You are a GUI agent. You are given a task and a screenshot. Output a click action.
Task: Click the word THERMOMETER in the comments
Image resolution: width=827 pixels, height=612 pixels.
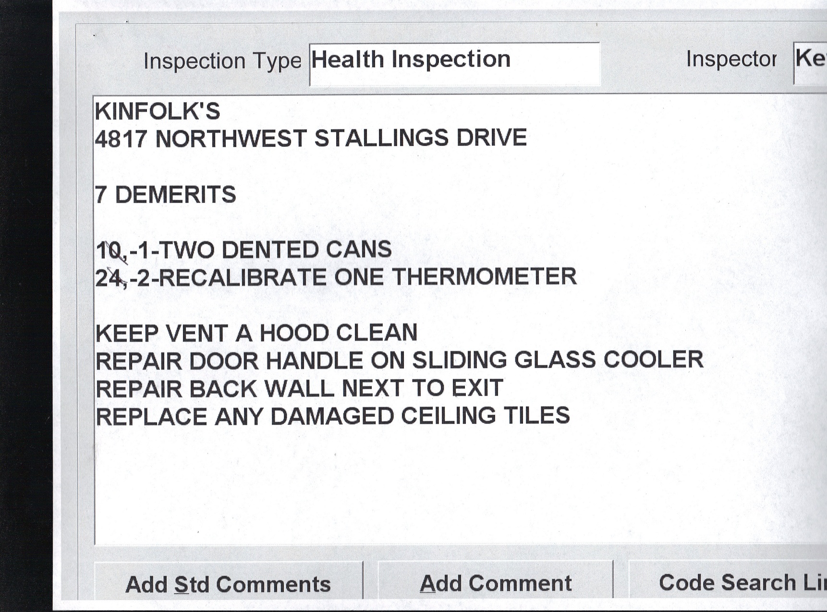(x=484, y=277)
